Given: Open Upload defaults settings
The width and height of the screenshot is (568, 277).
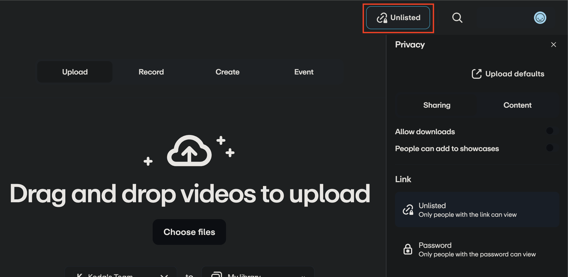Looking at the screenshot, I should pyautogui.click(x=508, y=74).
